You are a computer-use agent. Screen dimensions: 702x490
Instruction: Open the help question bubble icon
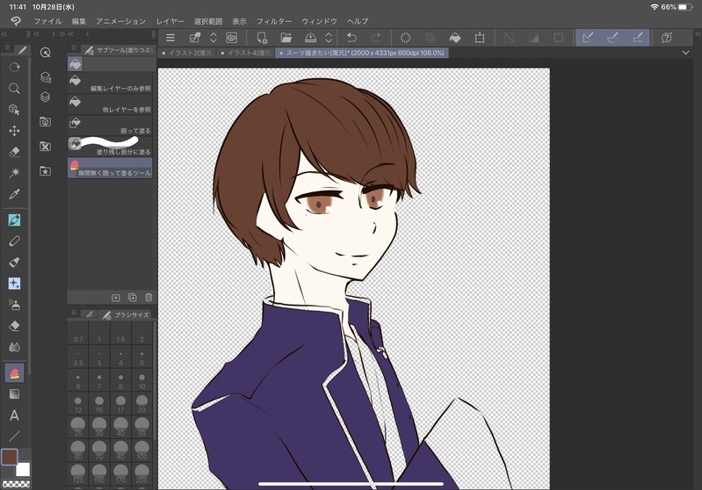667,38
